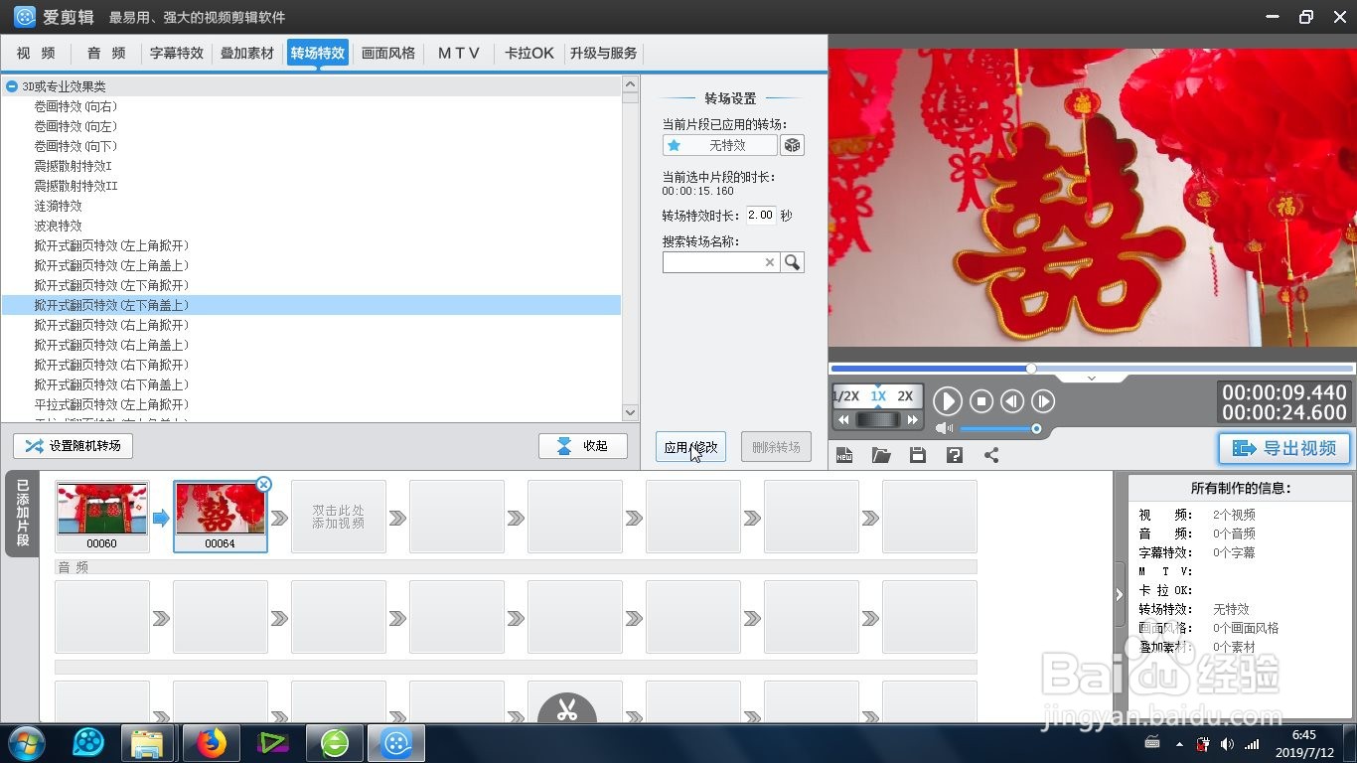Open Firefox from the taskbar

210,743
